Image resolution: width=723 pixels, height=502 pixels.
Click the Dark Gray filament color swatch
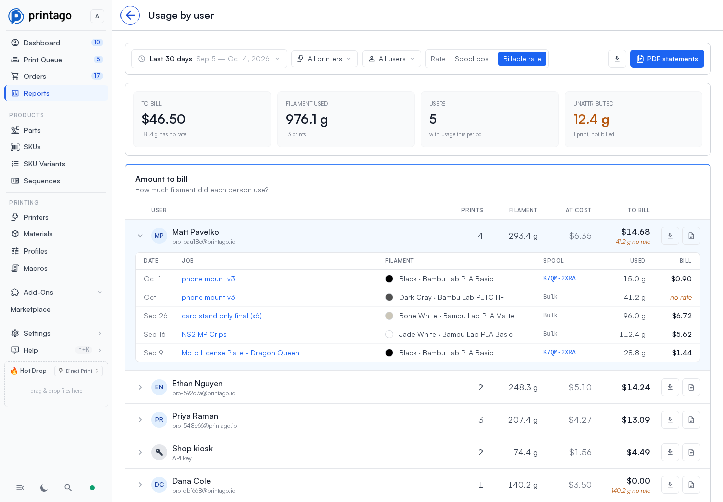coord(389,297)
